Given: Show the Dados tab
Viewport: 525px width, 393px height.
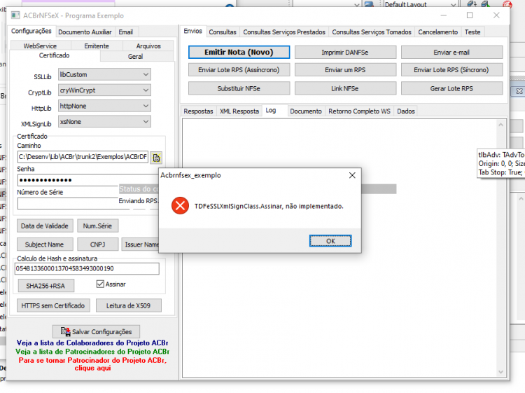Looking at the screenshot, I should pos(406,111).
